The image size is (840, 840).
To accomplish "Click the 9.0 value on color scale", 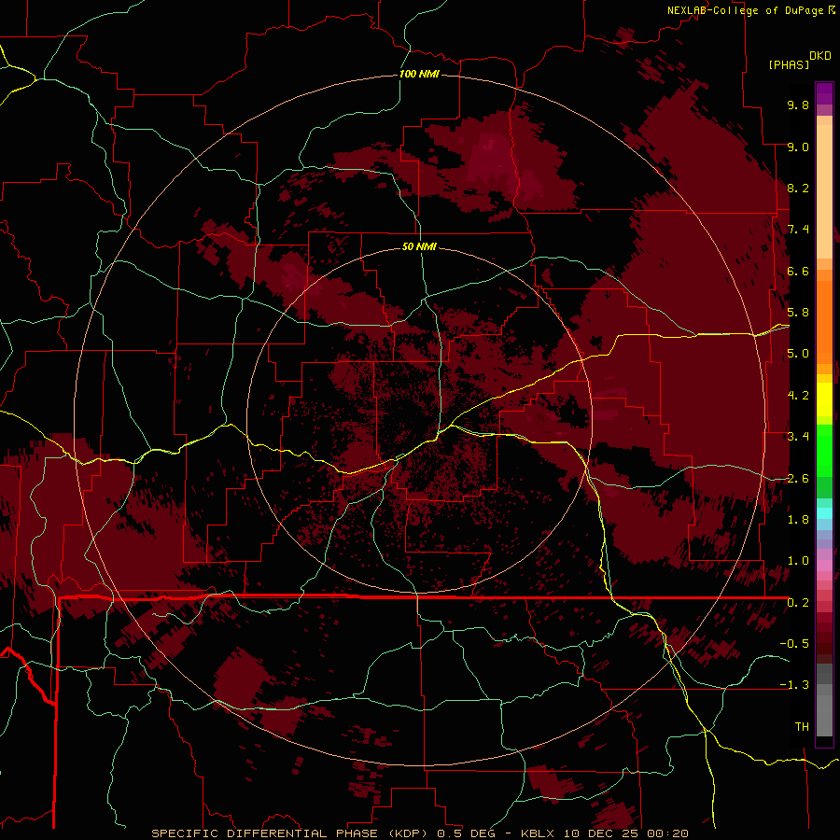I will pyautogui.click(x=798, y=147).
